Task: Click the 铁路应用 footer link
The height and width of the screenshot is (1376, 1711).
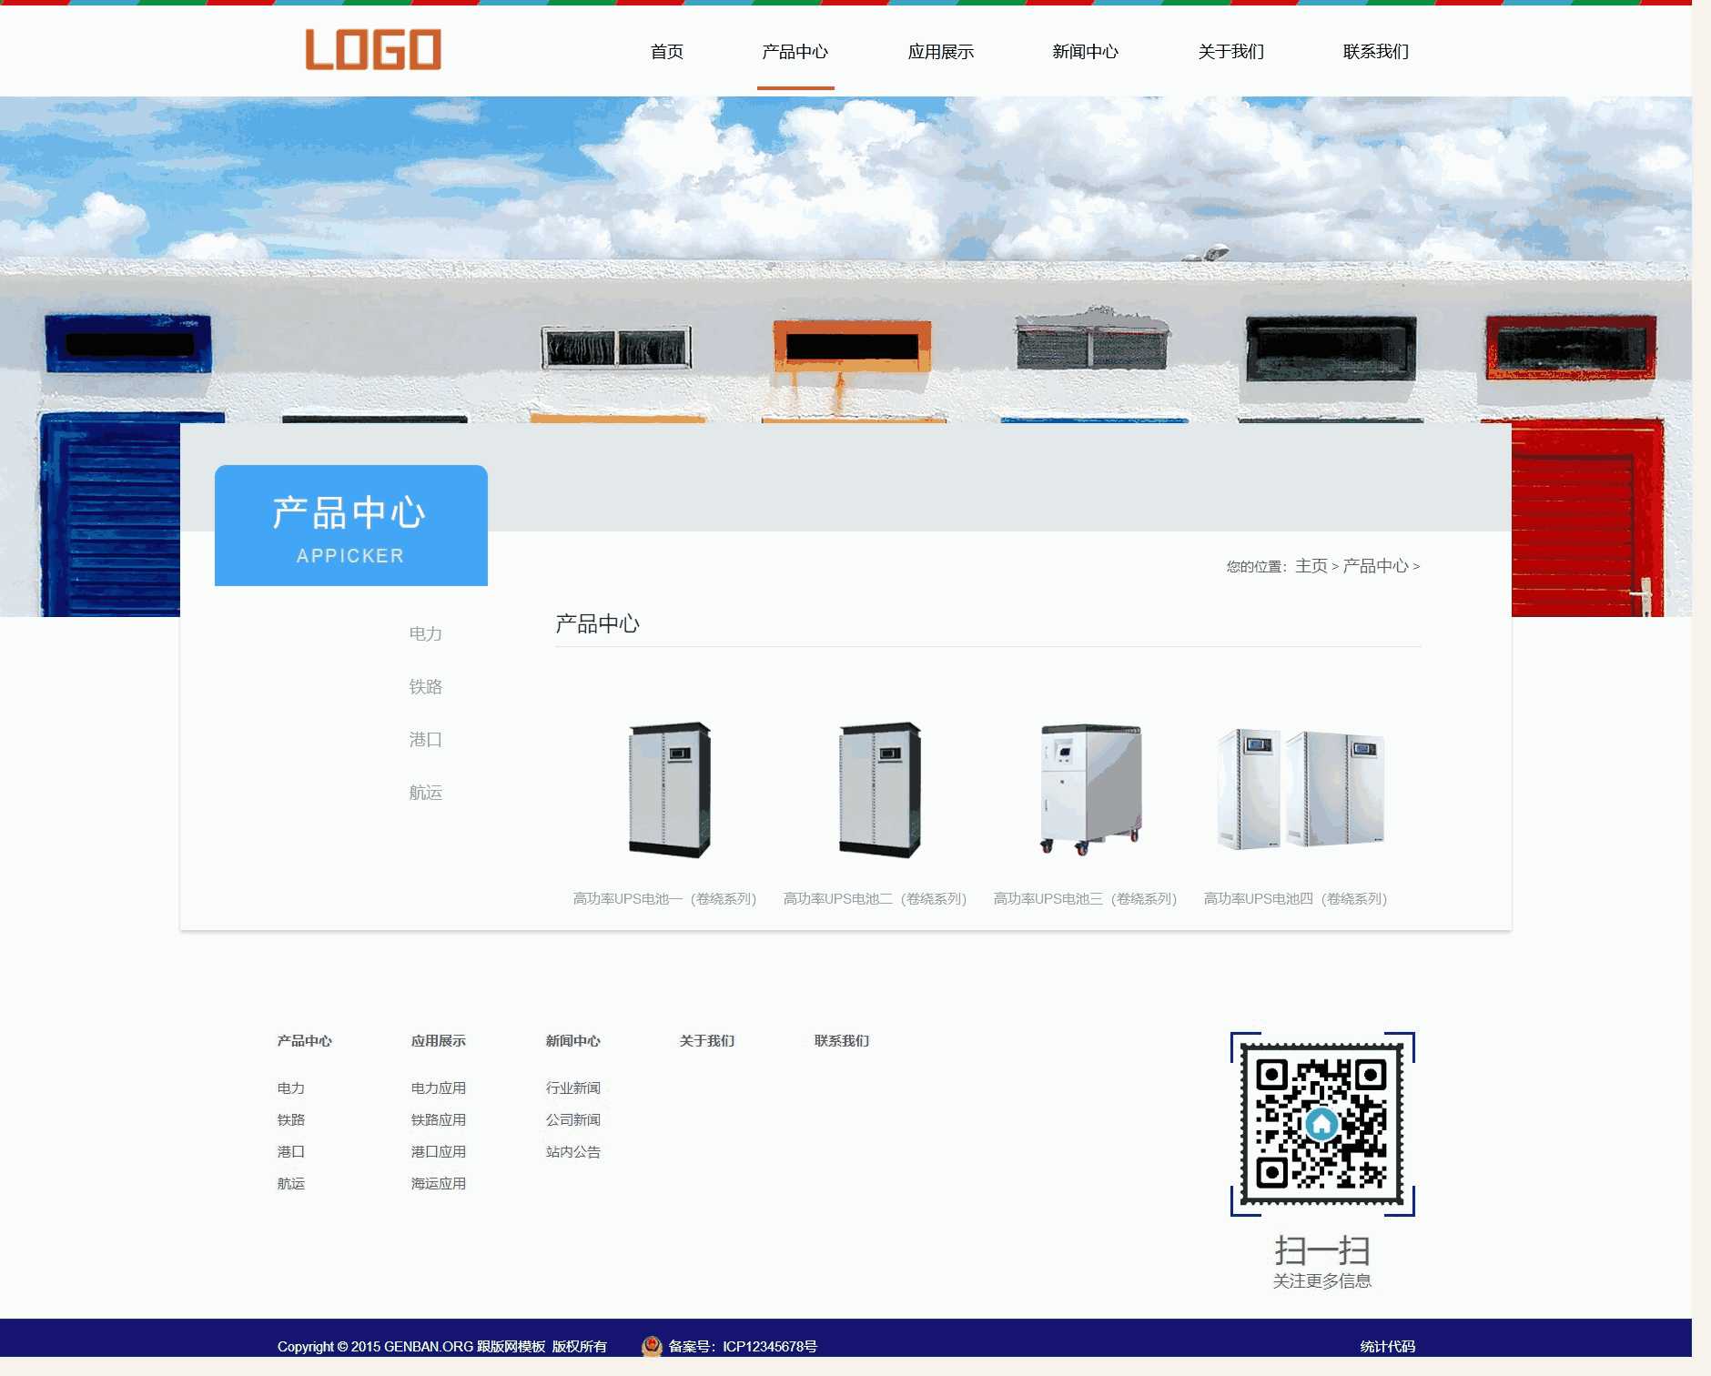Action: pos(438,1120)
